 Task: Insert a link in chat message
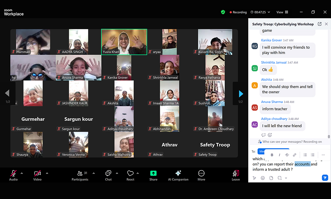coord(295,155)
